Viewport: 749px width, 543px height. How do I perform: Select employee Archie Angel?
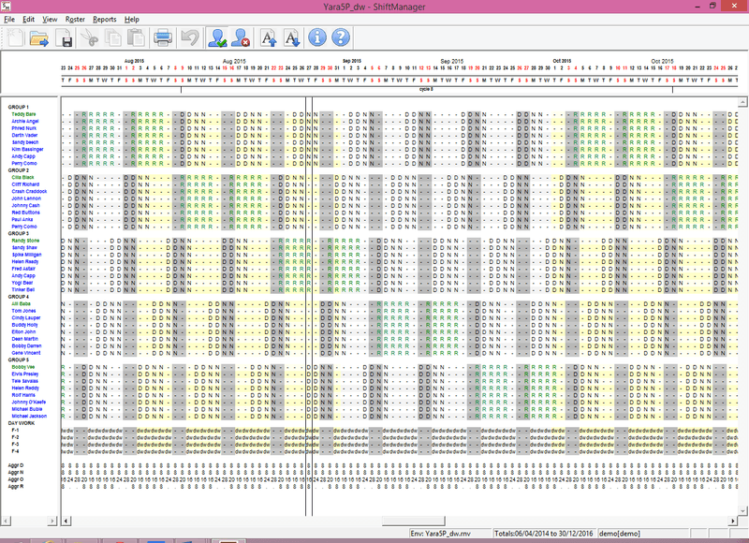[25, 122]
